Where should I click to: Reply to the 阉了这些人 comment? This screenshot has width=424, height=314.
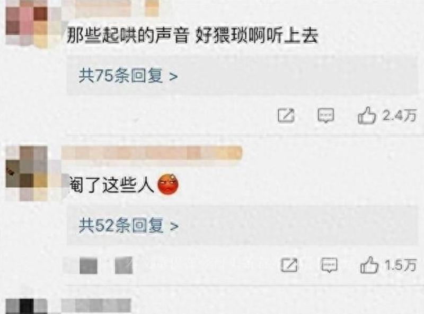click(329, 265)
